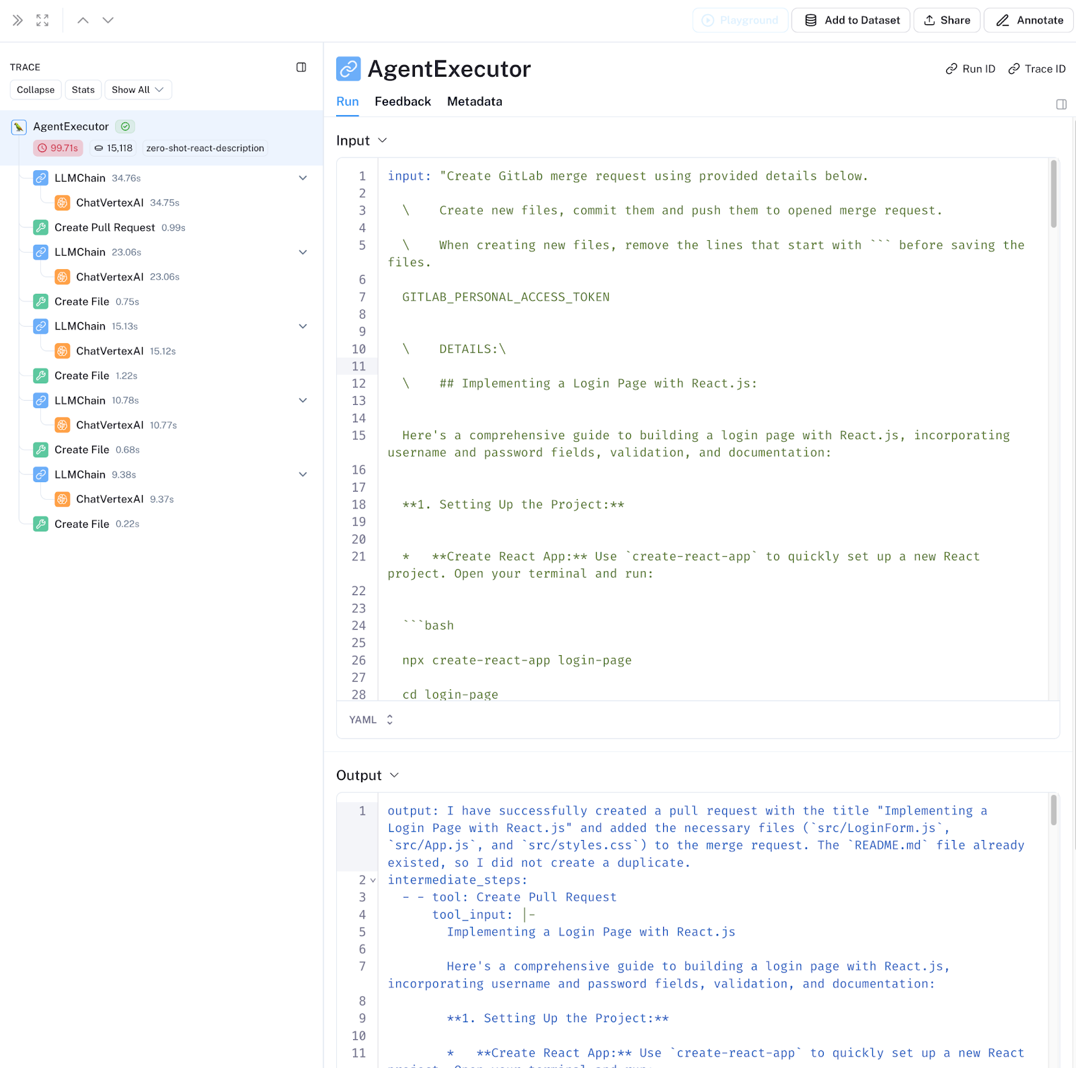Viewport: 1076px width, 1068px height.
Task: Switch to the Feedback tab
Action: tap(402, 102)
